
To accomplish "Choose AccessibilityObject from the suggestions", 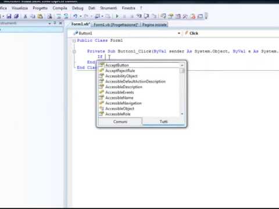I will pyautogui.click(x=139, y=76).
